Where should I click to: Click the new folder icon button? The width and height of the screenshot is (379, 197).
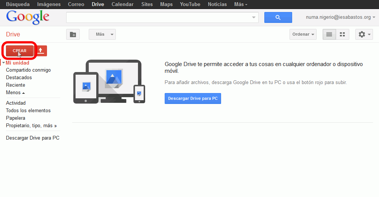[x=73, y=35]
